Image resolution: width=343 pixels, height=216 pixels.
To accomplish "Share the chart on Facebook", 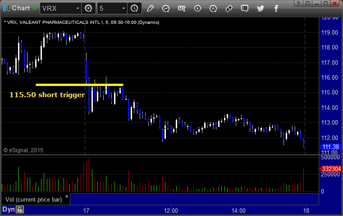I will (x=276, y=9).
